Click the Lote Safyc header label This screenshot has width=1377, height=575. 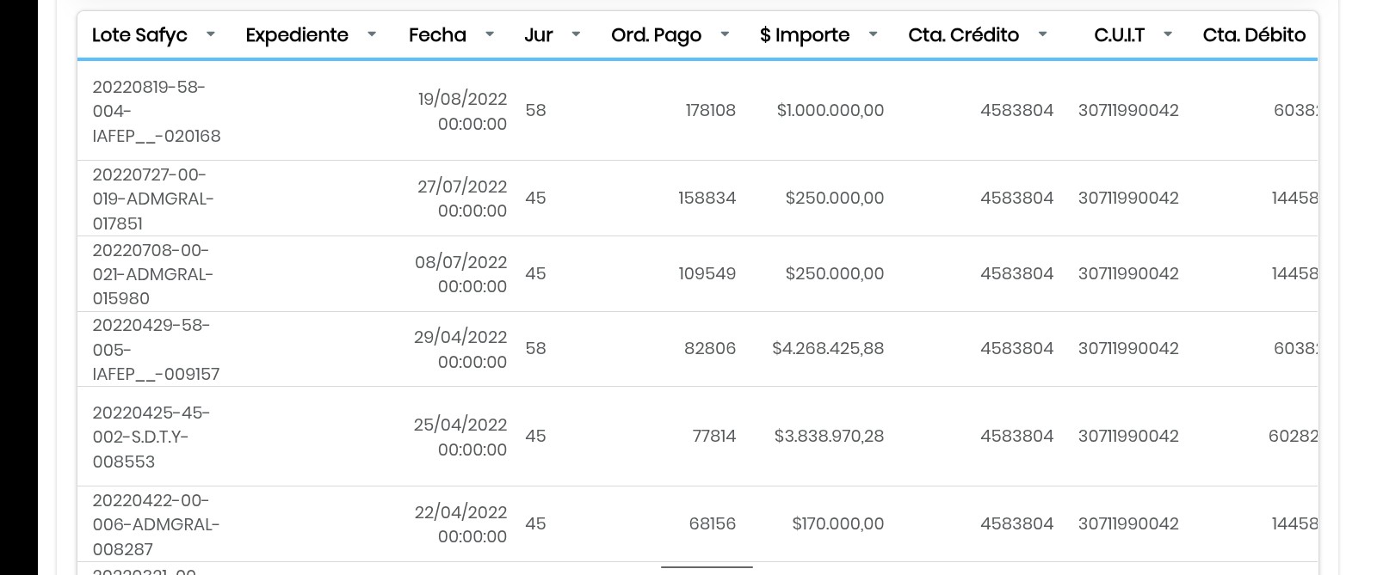(139, 35)
